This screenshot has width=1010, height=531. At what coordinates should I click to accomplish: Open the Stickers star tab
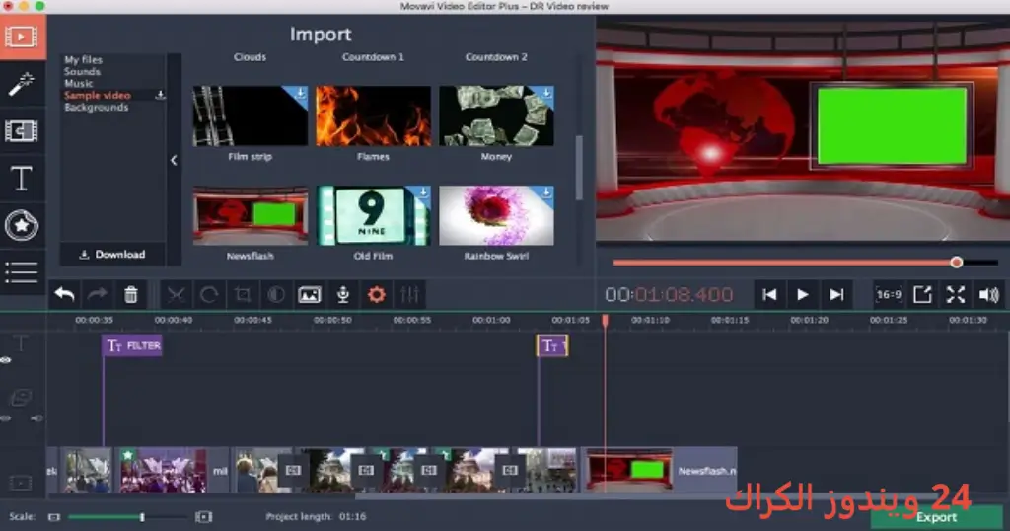(x=22, y=226)
